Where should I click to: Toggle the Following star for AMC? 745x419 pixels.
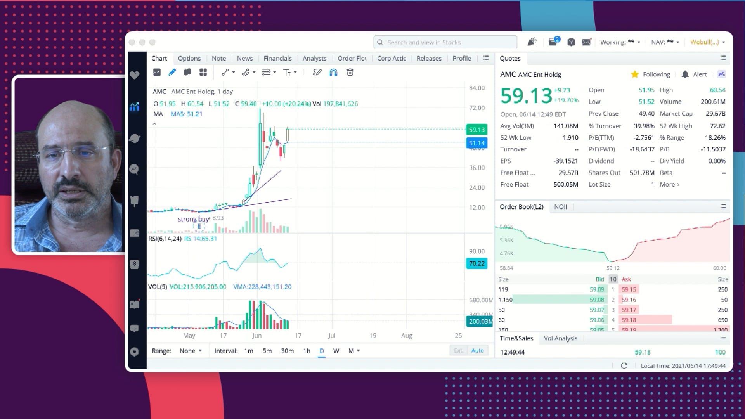(x=635, y=74)
